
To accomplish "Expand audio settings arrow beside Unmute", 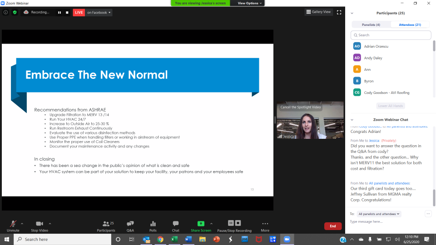I will pos(22,224).
